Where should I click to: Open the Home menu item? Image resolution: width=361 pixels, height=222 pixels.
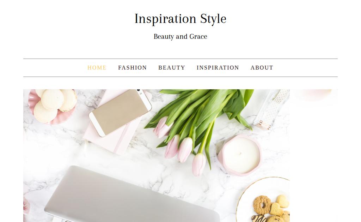97,68
